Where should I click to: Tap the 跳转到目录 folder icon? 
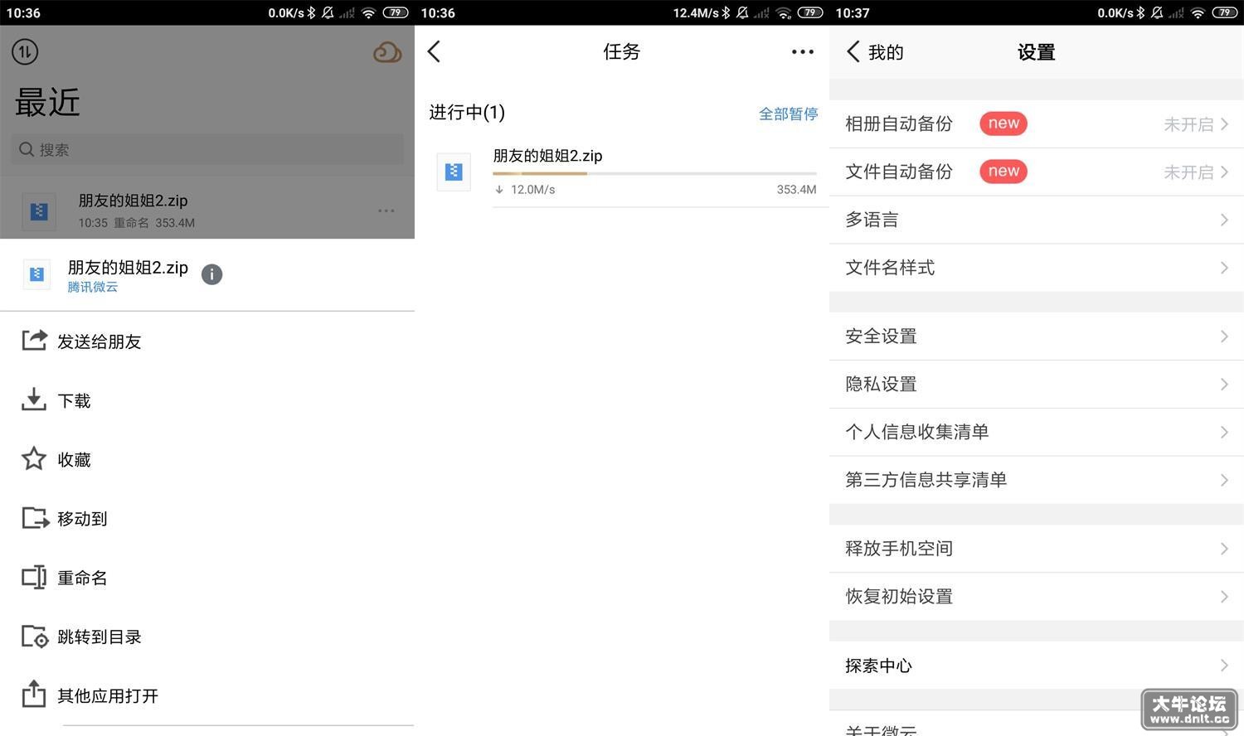point(35,637)
